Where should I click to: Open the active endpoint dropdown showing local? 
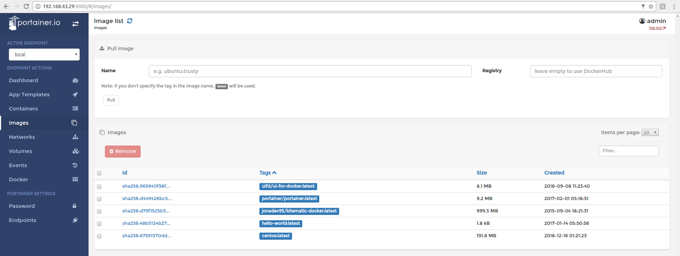click(x=44, y=54)
